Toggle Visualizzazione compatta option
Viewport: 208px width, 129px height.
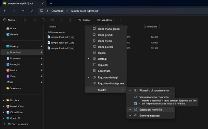(x=151, y=97)
